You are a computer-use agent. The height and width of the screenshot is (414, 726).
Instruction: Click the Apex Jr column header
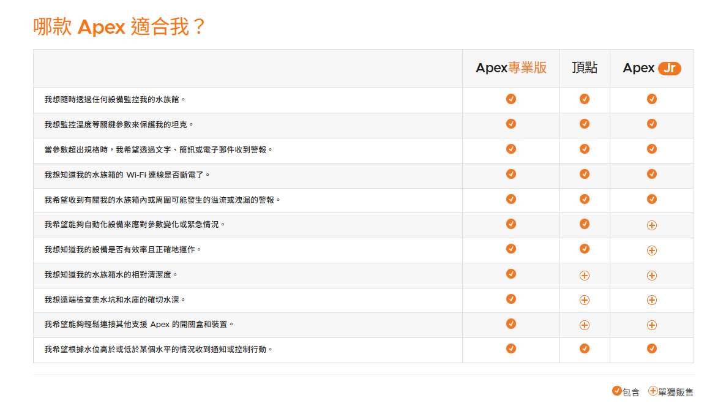[x=651, y=68]
